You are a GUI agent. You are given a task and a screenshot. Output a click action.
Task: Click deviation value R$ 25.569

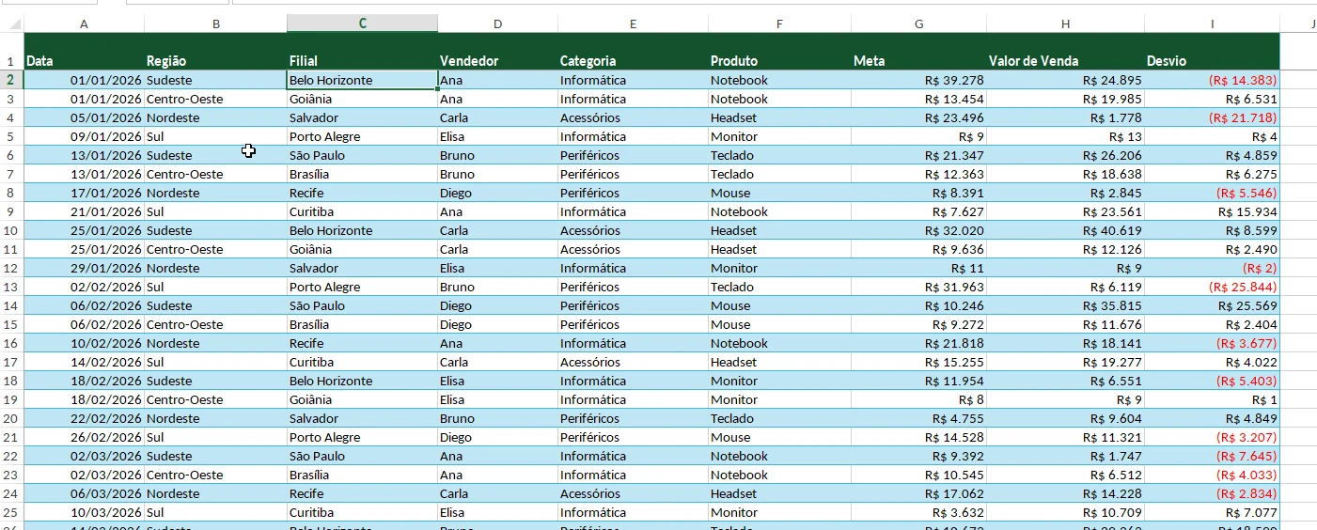(x=1213, y=305)
